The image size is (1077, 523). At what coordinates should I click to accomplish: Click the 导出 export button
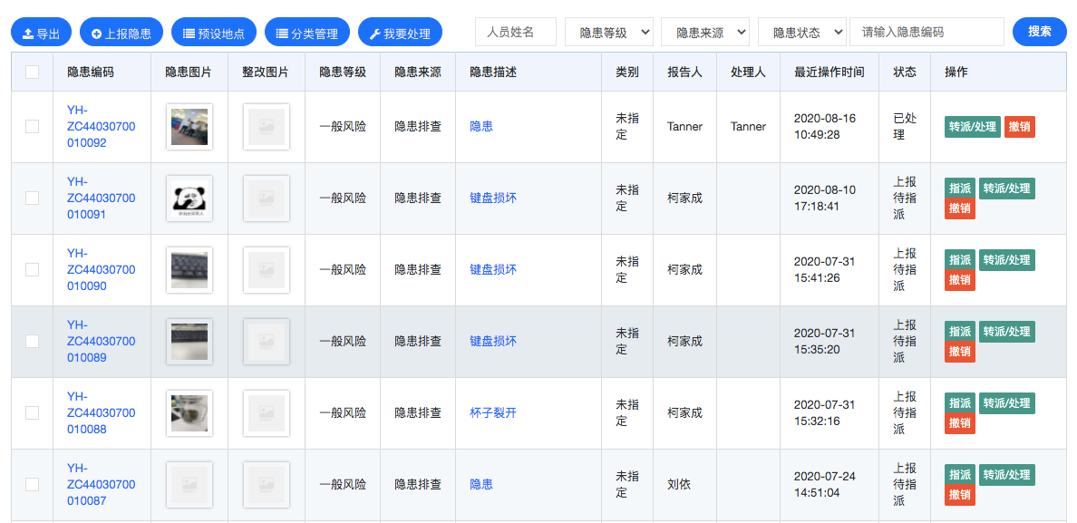tap(41, 34)
